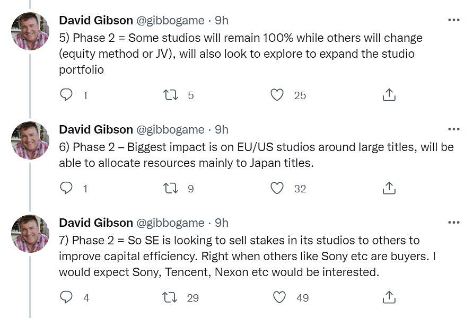Retweet the tweet about expanding the studio portfolio
Viewport: 473px width, 318px height.
pos(171,95)
